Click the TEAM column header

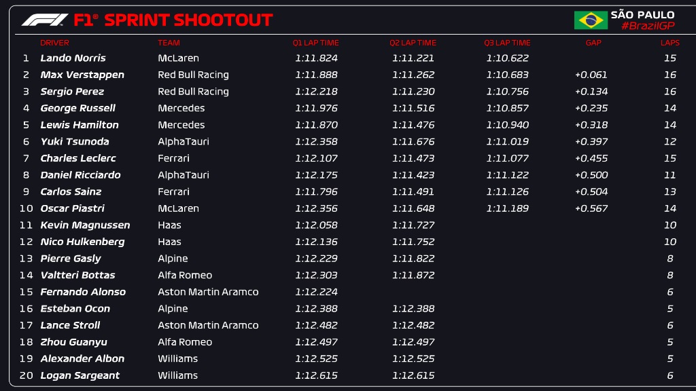coord(169,43)
